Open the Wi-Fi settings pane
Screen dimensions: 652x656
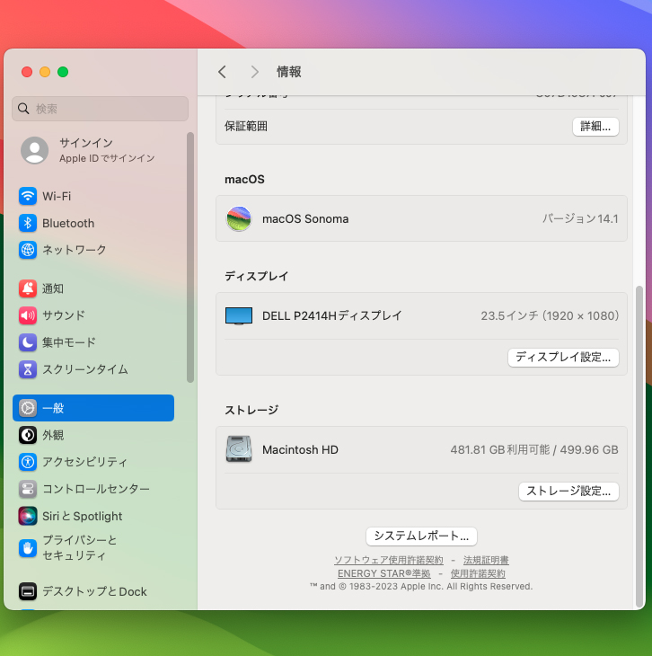click(x=93, y=196)
